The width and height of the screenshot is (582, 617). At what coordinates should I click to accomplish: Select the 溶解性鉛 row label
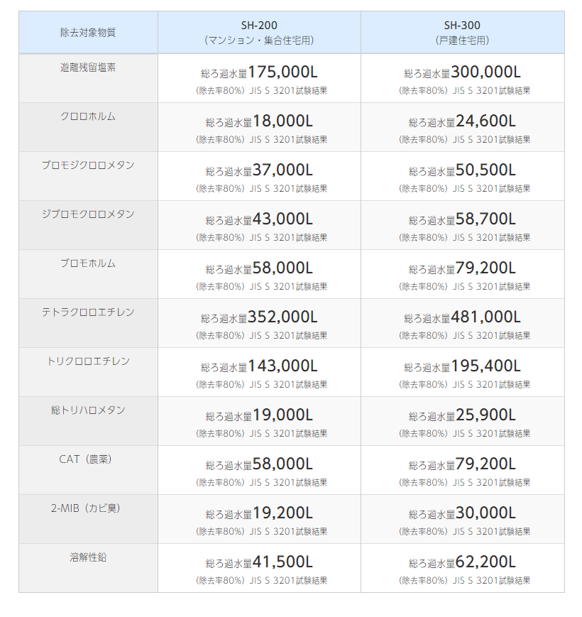pos(88,557)
